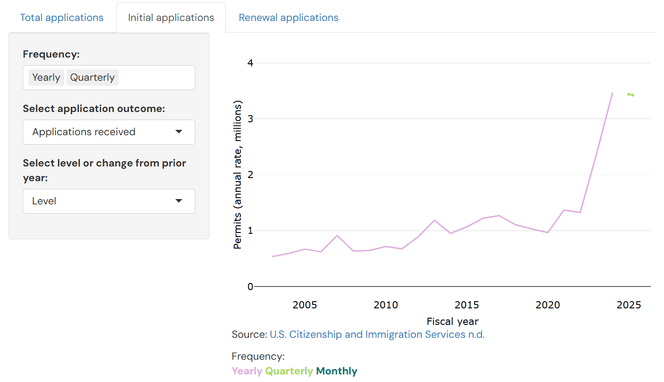Open the U.S. Citizenship and Immigration Services link
Screen dimensions: 664x382
coord(377,334)
